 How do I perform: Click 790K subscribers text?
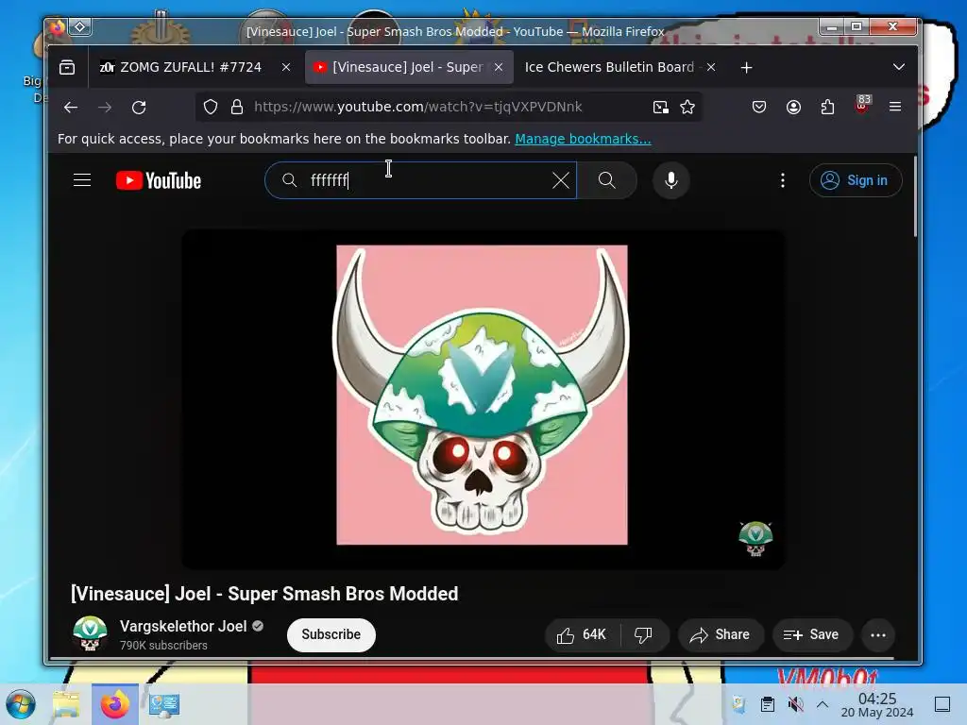point(163,646)
